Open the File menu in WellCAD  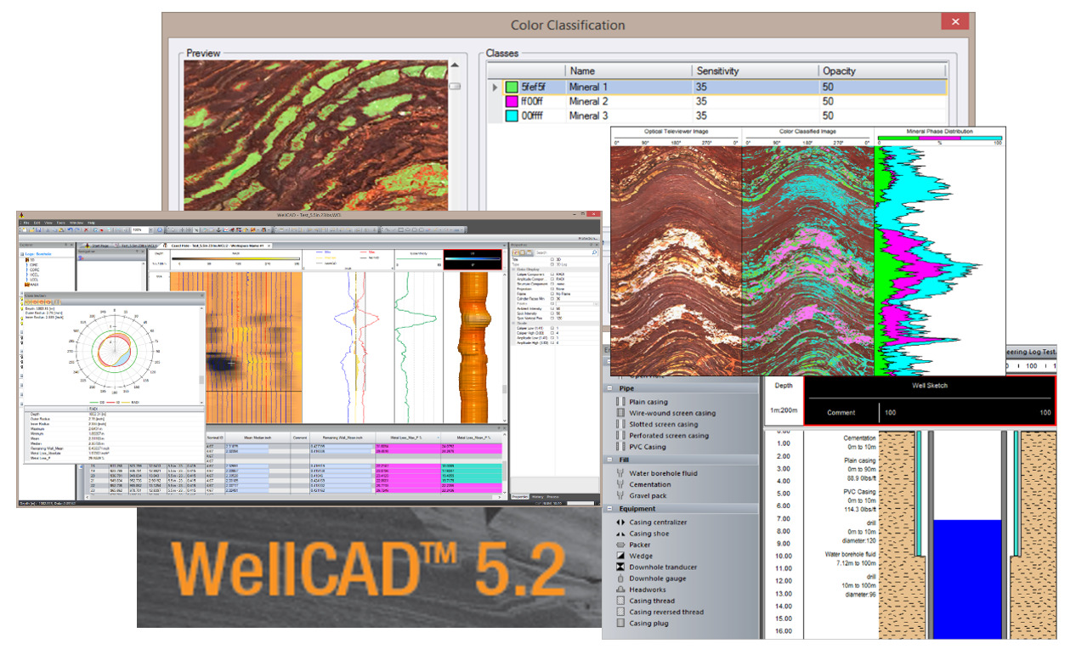(x=26, y=223)
